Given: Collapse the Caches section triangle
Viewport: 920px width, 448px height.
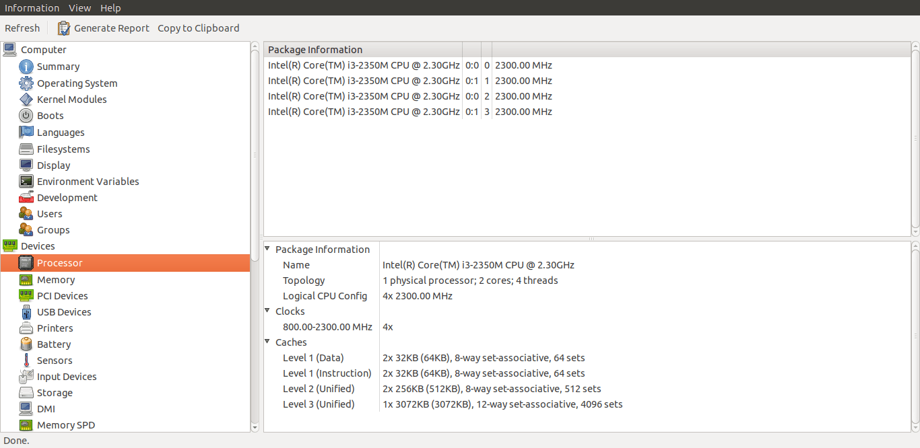Looking at the screenshot, I should click(x=267, y=342).
